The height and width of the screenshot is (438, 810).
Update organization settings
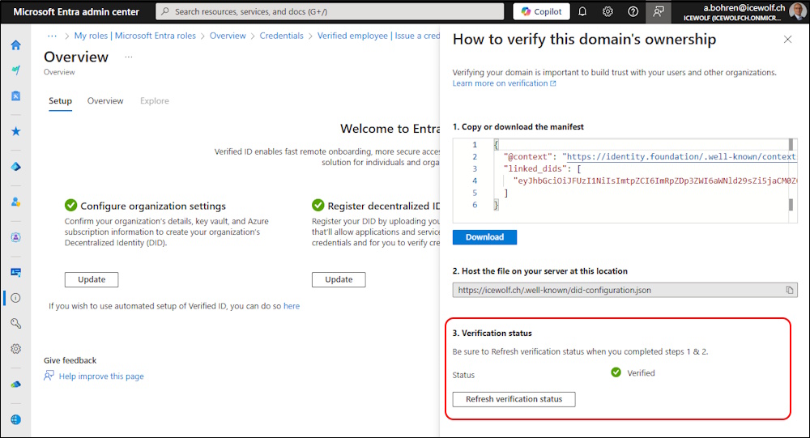coord(92,279)
